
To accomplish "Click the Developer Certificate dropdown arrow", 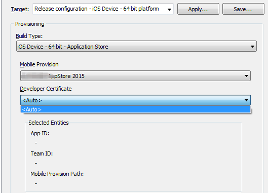I will tap(246, 100).
